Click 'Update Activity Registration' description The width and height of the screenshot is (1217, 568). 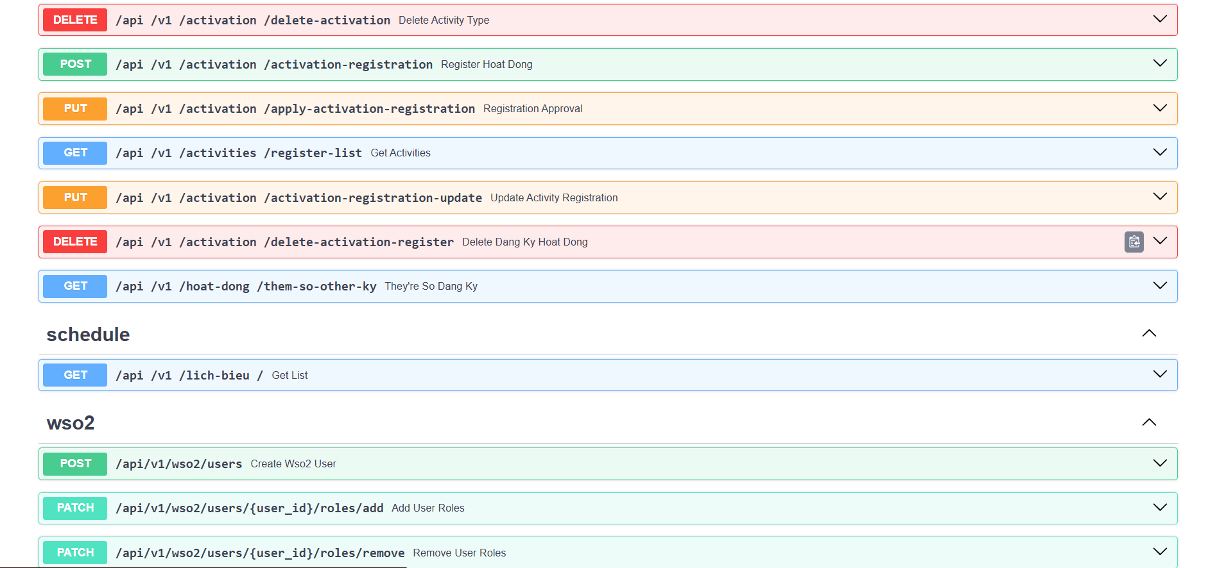coord(554,197)
